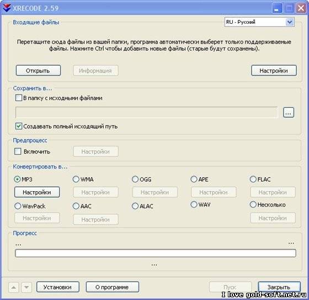Click 'Настройки' under FLAC
Screen dimensions: 309x300
(x=273, y=192)
